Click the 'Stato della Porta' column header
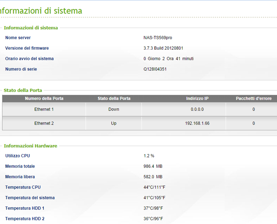 pyautogui.click(x=114, y=99)
